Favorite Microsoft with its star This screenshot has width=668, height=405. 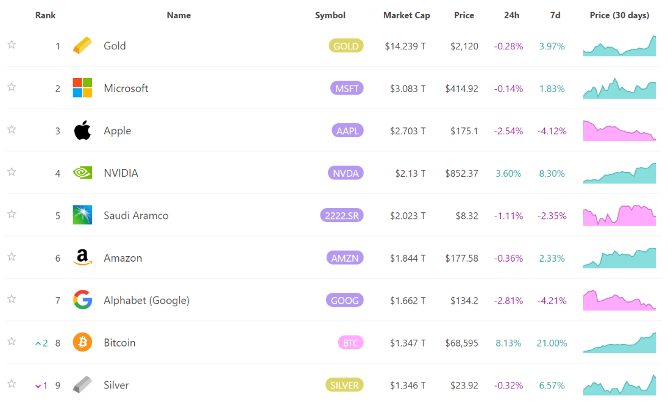coord(12,87)
